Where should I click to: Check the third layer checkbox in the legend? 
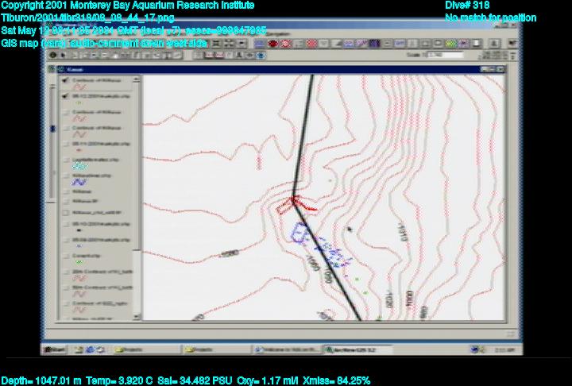coord(64,112)
